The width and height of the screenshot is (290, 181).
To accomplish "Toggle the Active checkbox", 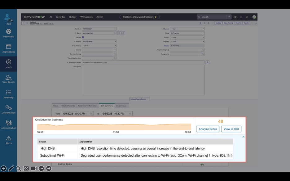I will pyautogui.click(x=83, y=37).
